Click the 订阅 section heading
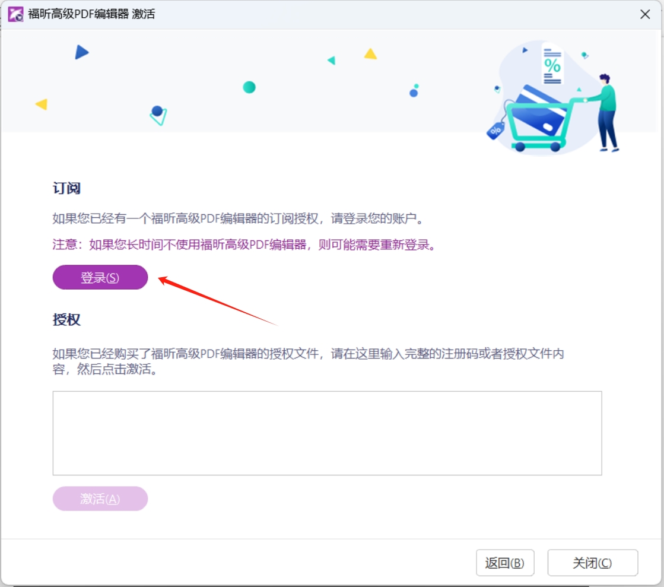664x587 pixels. 66,189
